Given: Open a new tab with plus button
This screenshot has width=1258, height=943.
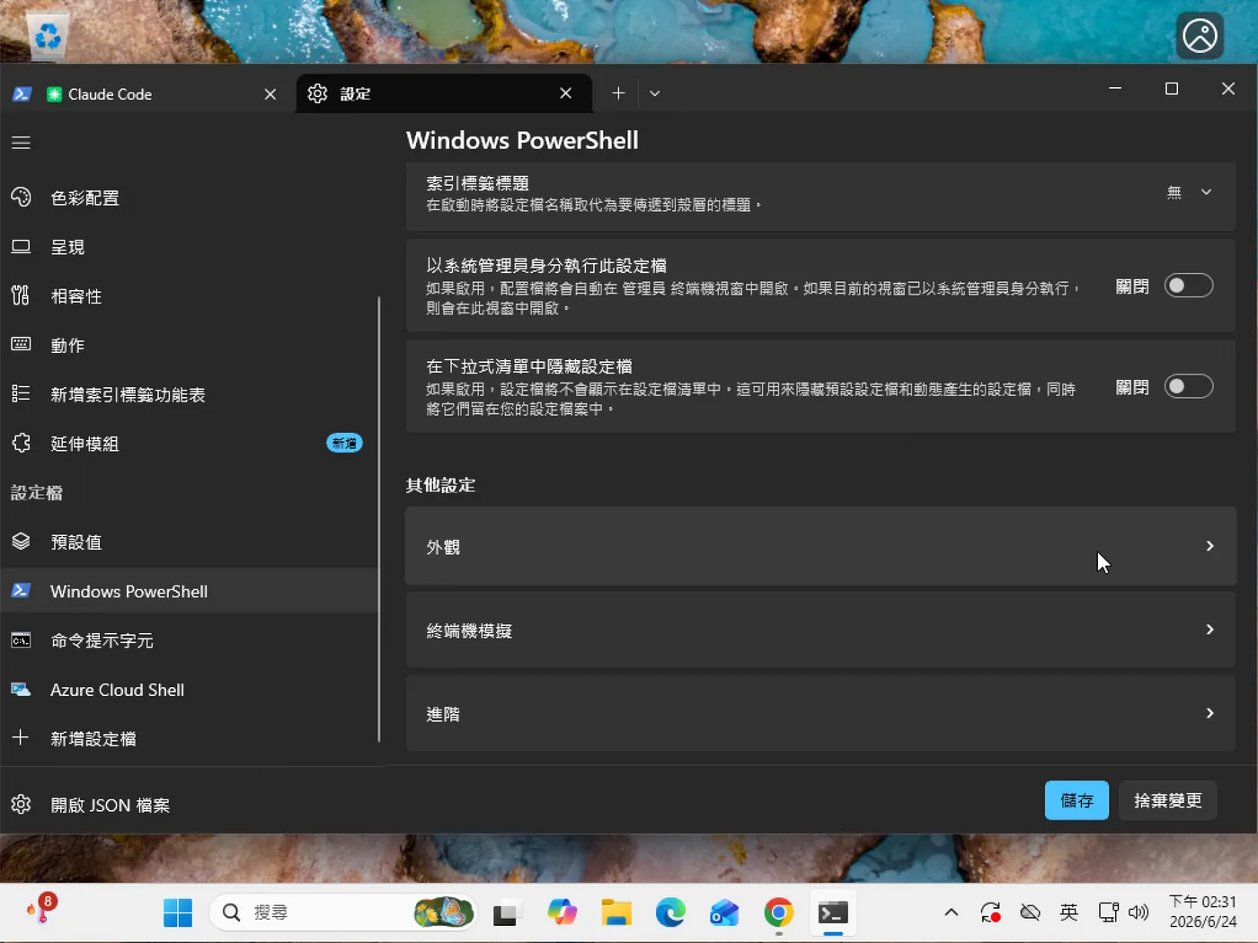Looking at the screenshot, I should pyautogui.click(x=618, y=93).
